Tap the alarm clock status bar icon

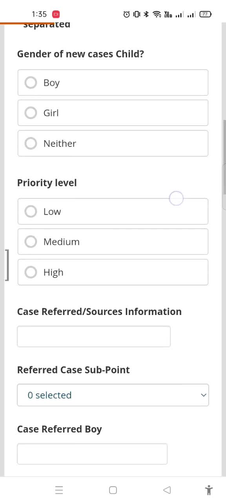[126, 14]
